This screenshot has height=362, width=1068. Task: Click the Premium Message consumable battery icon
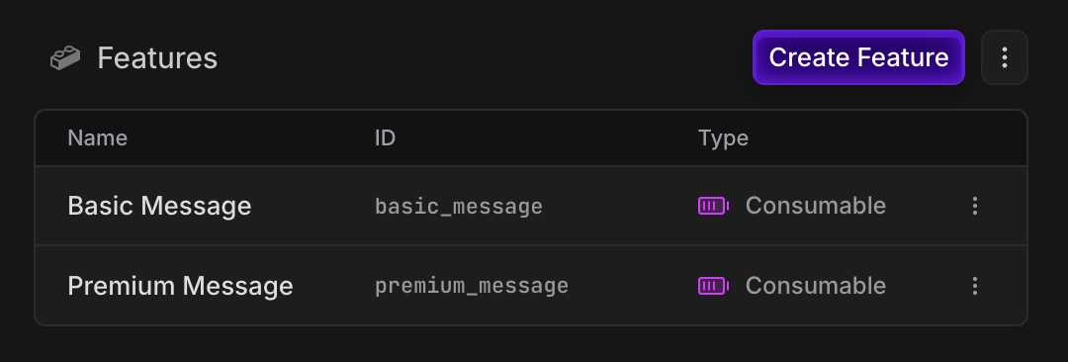713,286
